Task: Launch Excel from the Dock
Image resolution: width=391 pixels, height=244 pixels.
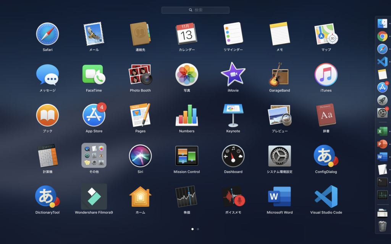Action: click(x=382, y=131)
